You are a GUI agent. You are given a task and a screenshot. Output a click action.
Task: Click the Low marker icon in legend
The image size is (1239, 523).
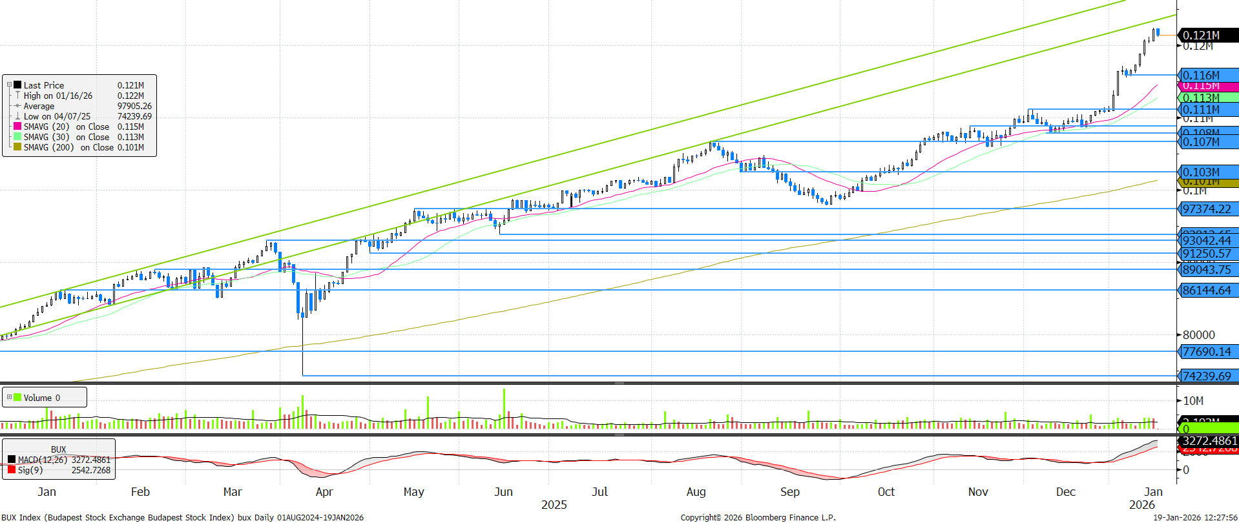17,116
